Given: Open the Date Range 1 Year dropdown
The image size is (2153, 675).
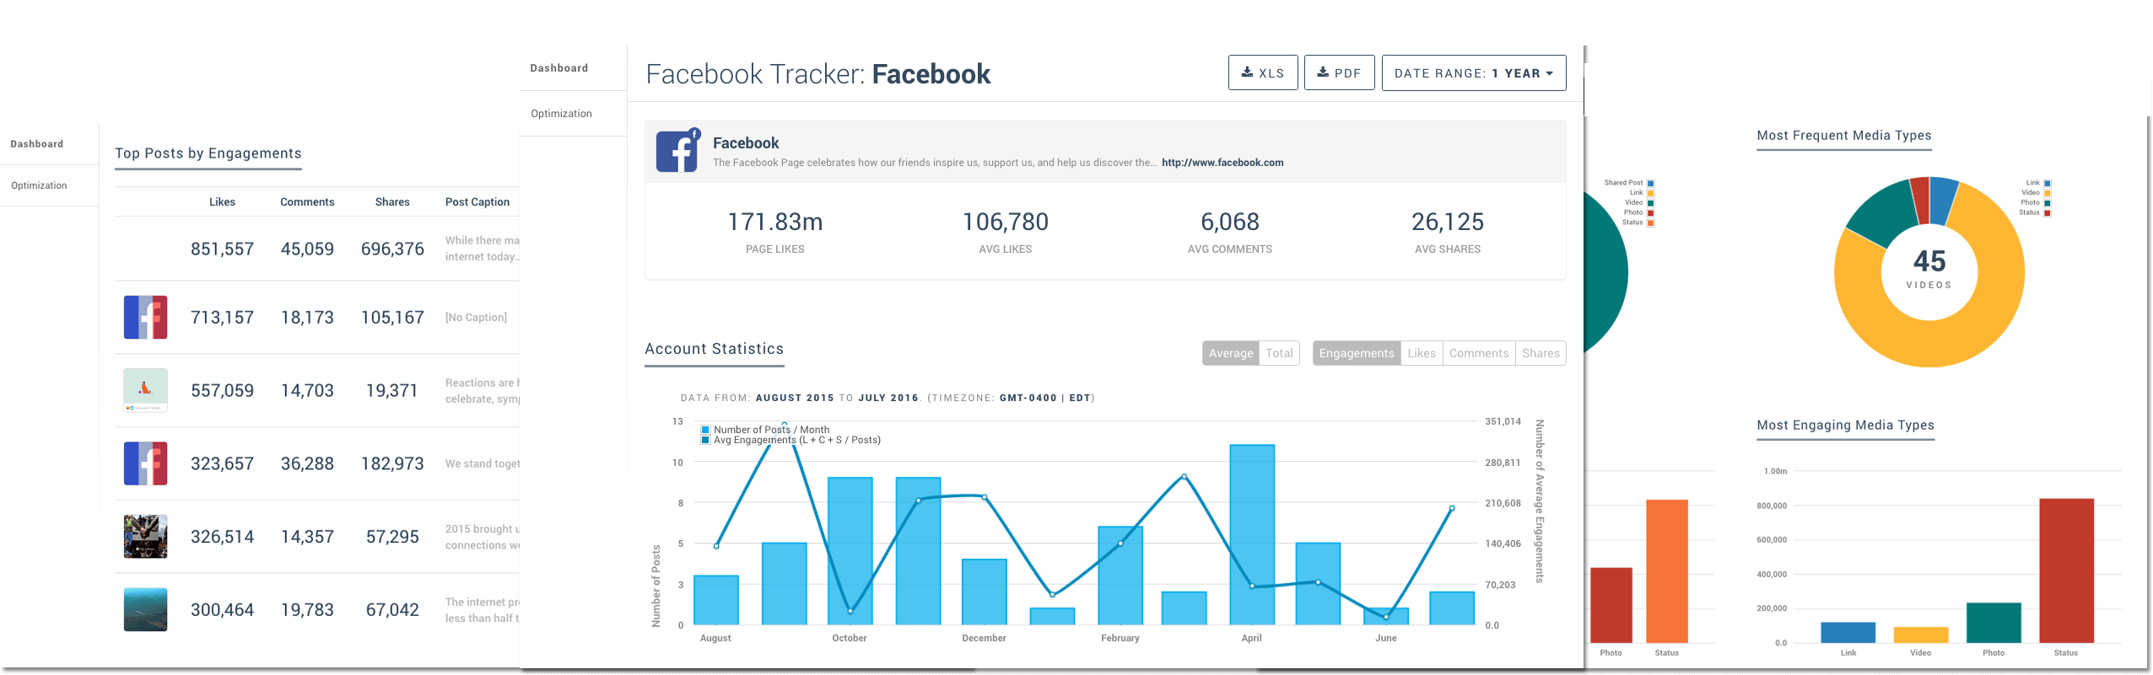Looking at the screenshot, I should click(x=1473, y=72).
